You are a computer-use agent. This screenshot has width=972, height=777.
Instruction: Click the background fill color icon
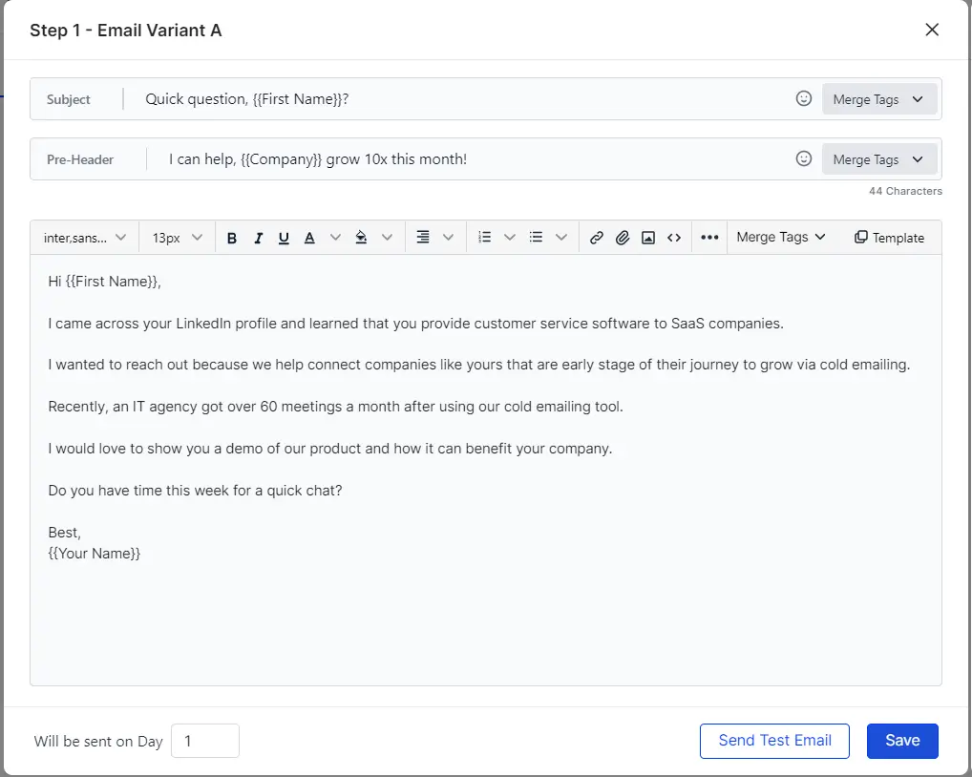(361, 239)
